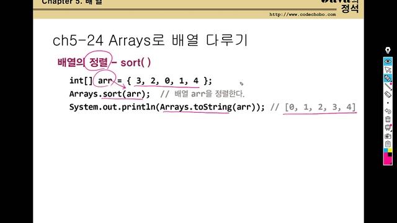Click the comment '// 배열 arr을 정렬한다.'

coord(202,94)
